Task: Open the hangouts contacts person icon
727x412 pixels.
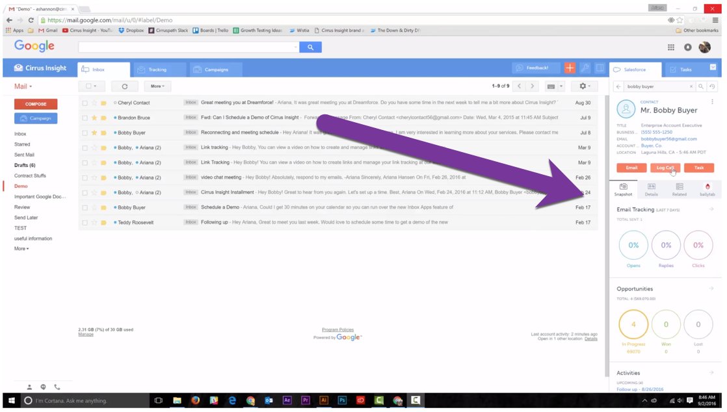Action: [29, 387]
